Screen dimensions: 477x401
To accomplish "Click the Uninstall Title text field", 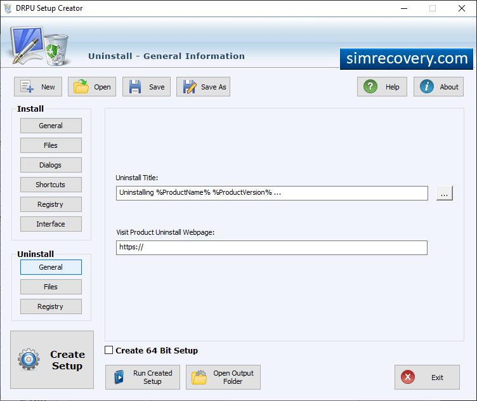I will [x=271, y=193].
